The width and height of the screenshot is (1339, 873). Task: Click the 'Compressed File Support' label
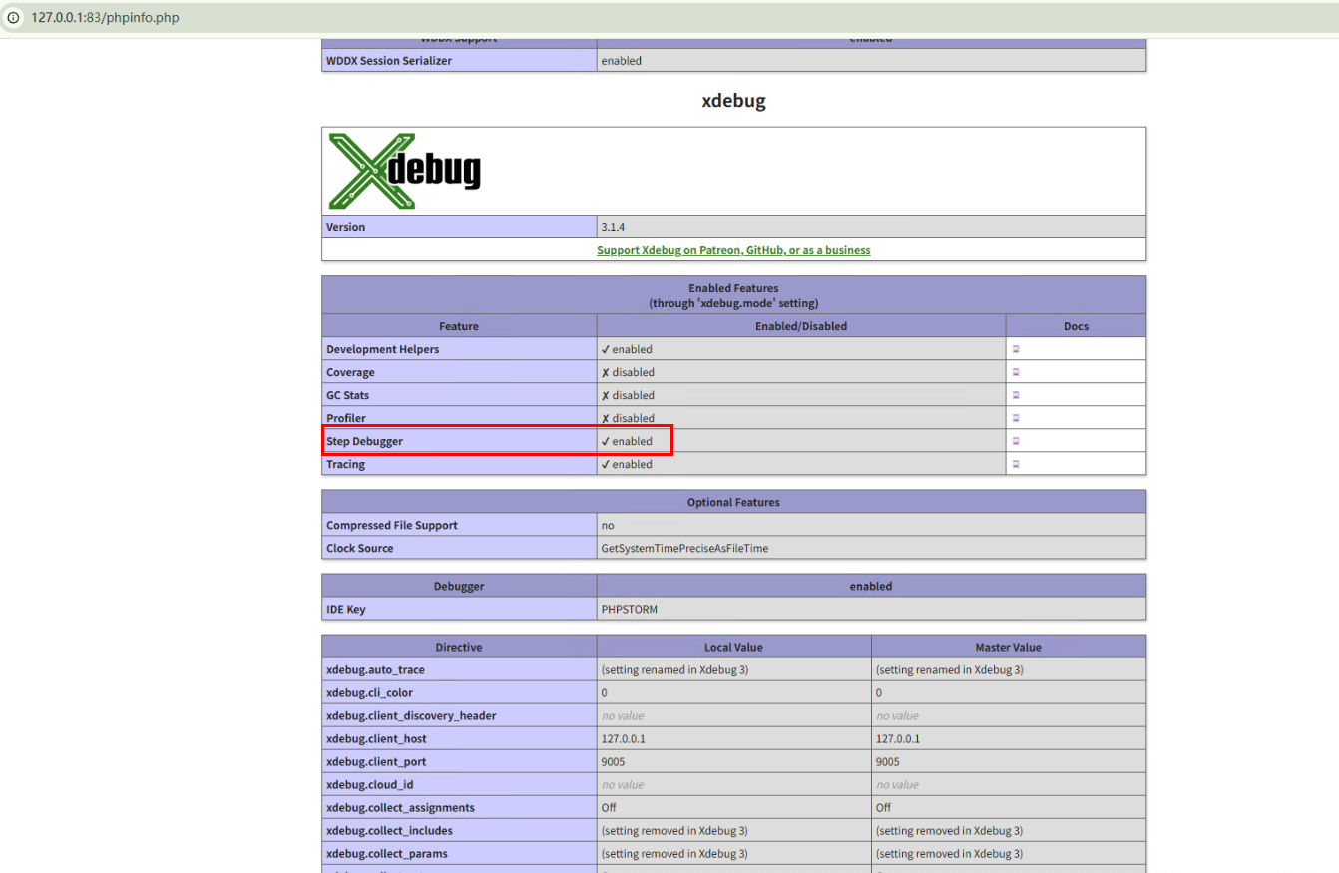(392, 525)
